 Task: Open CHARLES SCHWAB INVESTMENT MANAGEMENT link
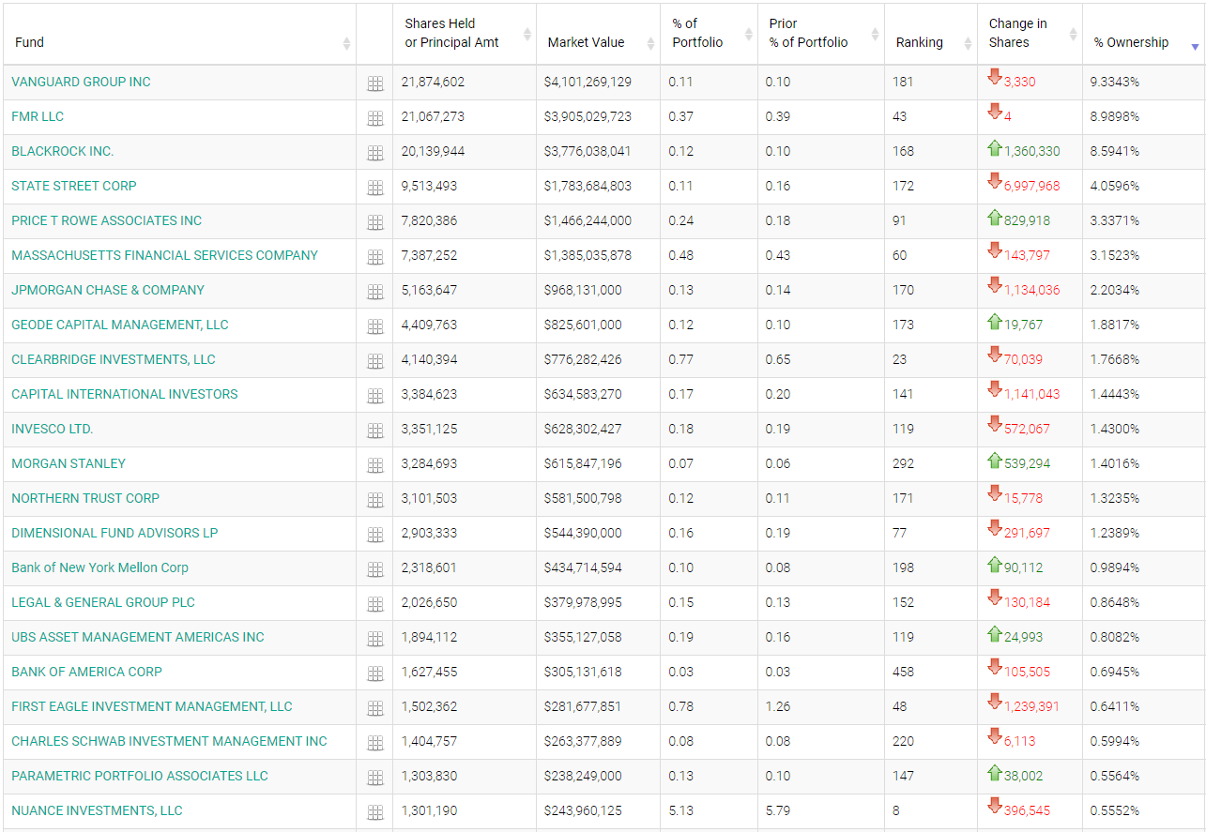[x=169, y=741]
